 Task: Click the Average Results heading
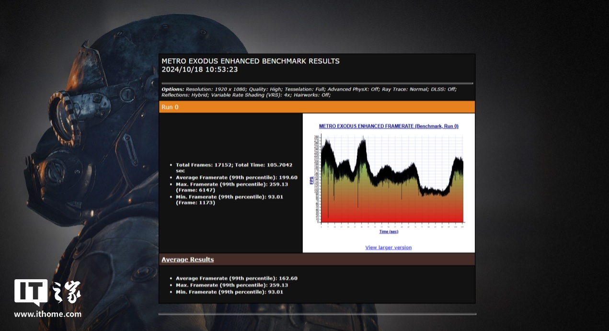(x=187, y=260)
